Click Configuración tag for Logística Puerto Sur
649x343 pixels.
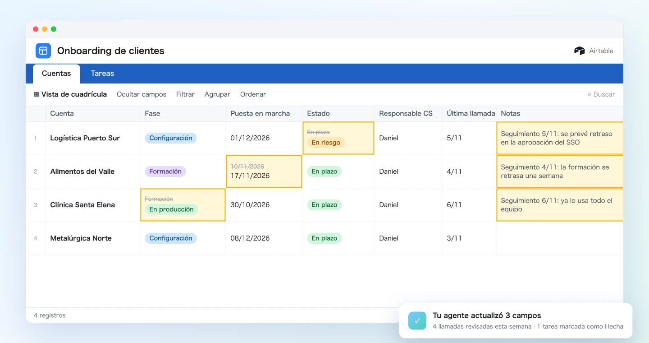click(x=171, y=138)
